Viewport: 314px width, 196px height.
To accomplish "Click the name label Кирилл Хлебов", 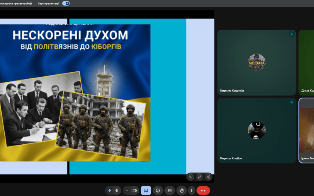I will click(x=231, y=159).
